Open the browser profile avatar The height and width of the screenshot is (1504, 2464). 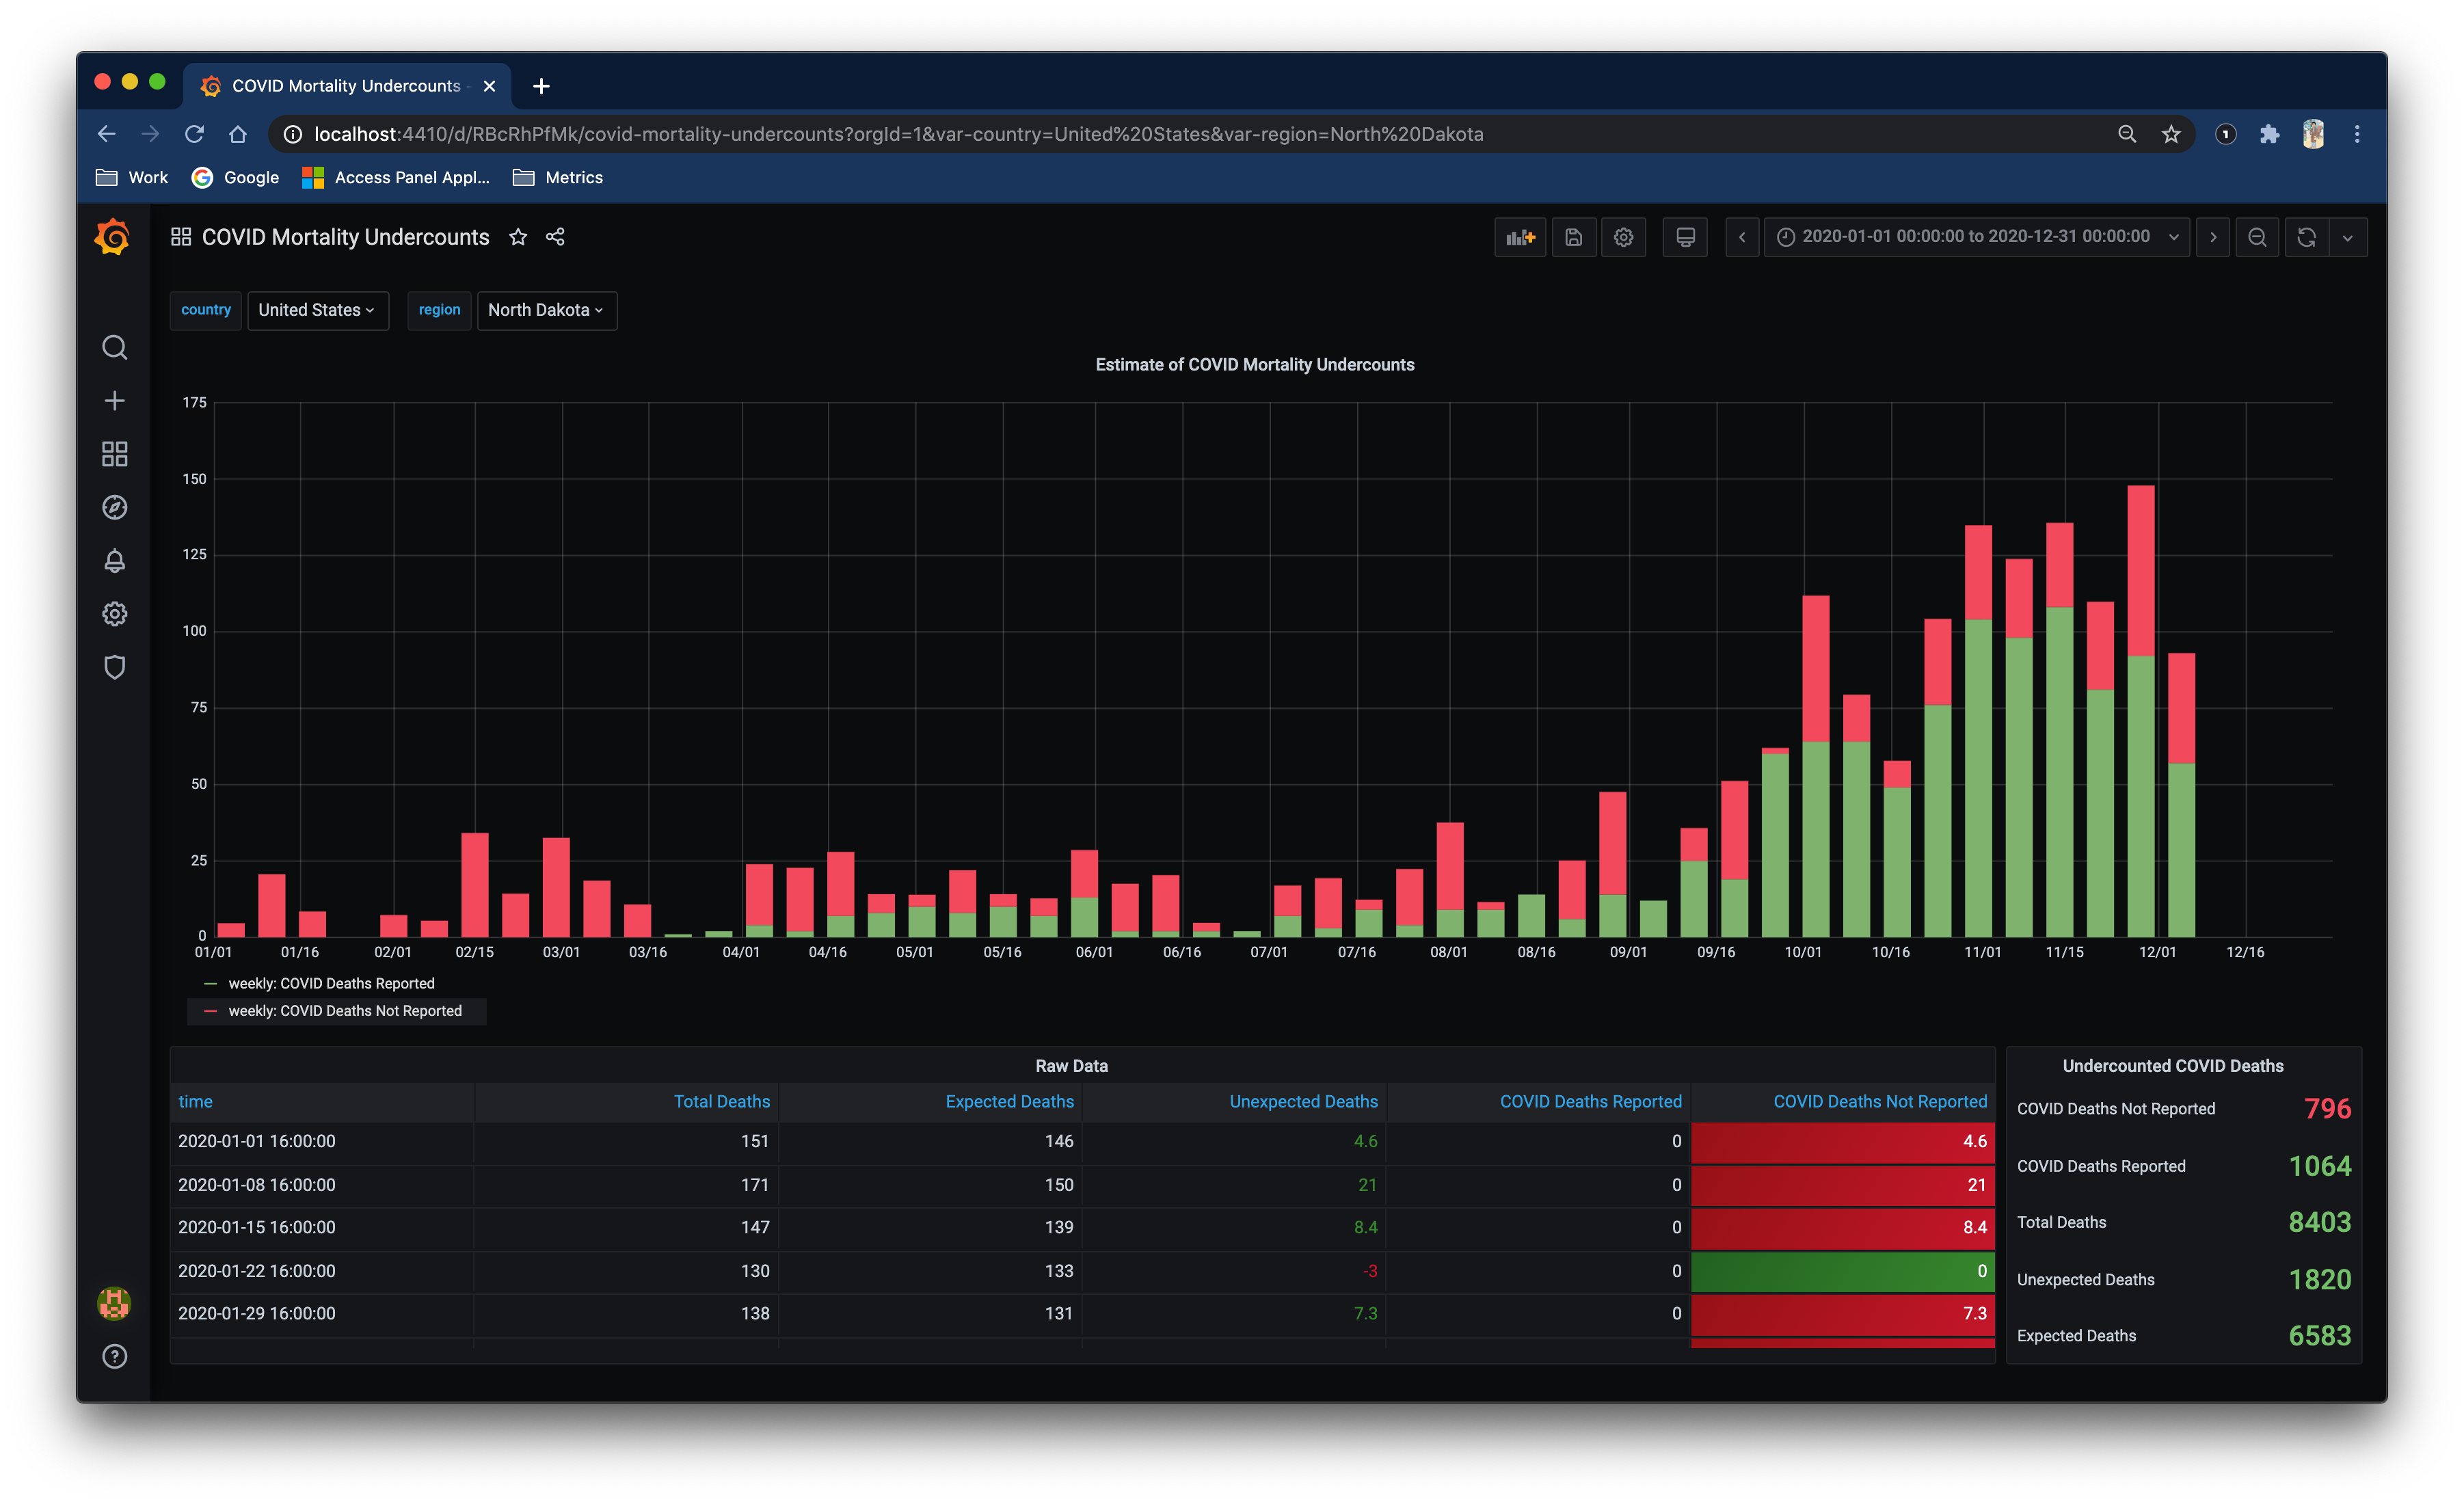[x=2313, y=134]
